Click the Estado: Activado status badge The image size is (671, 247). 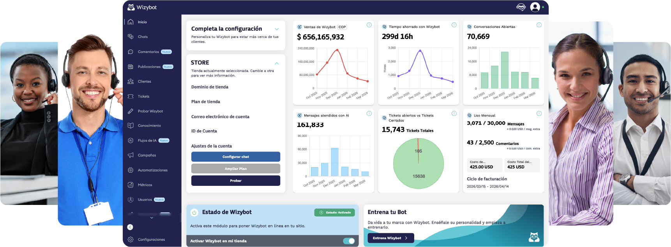334,212
